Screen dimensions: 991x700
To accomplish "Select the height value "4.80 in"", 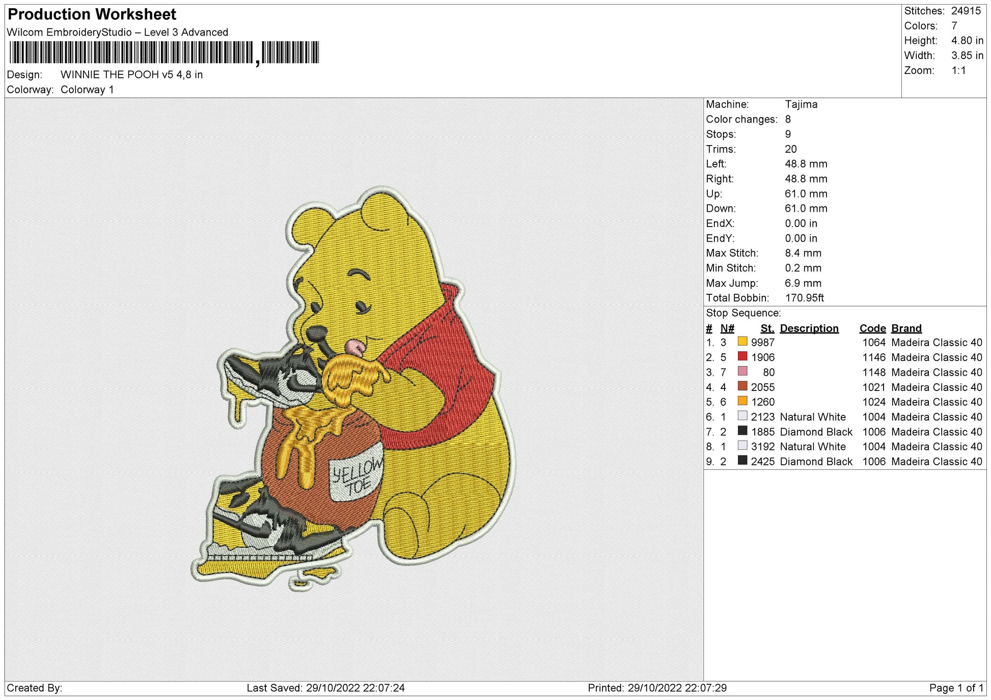I will pyautogui.click(x=968, y=40).
